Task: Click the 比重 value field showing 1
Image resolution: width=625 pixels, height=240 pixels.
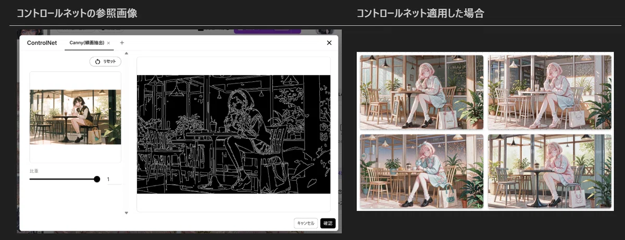Action: pyautogui.click(x=114, y=179)
